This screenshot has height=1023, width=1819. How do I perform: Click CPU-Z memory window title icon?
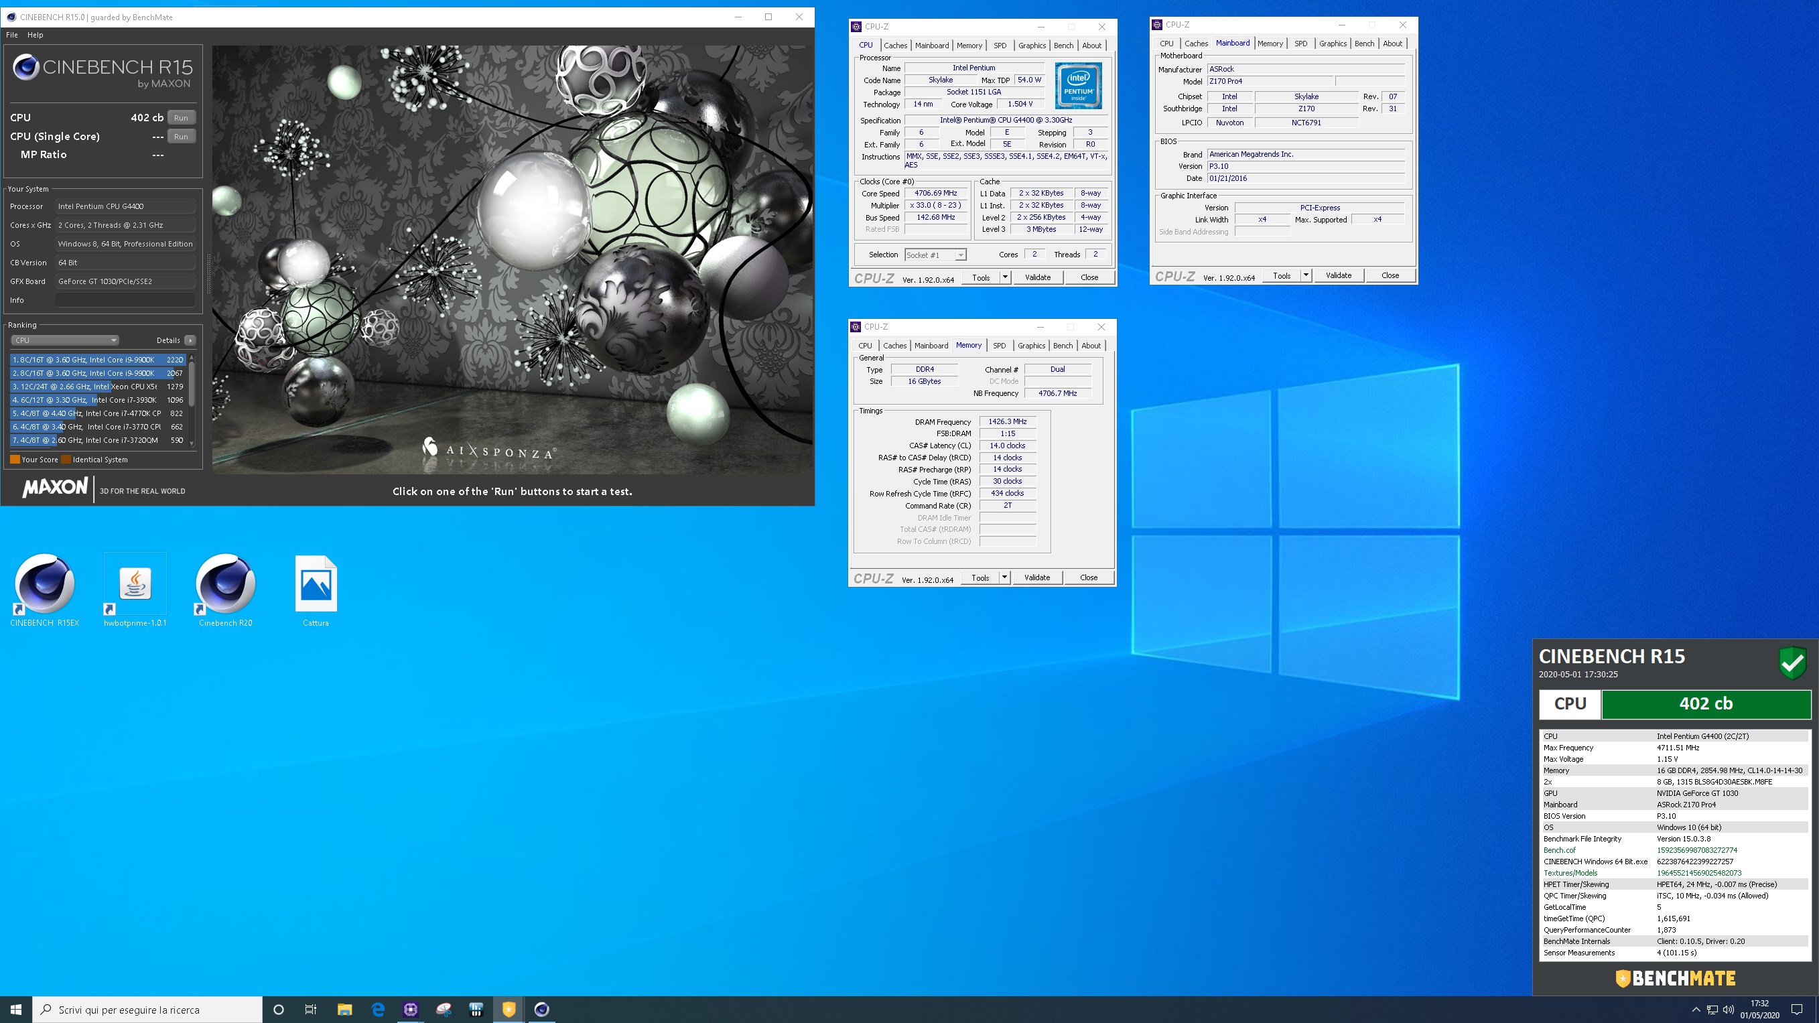856,327
